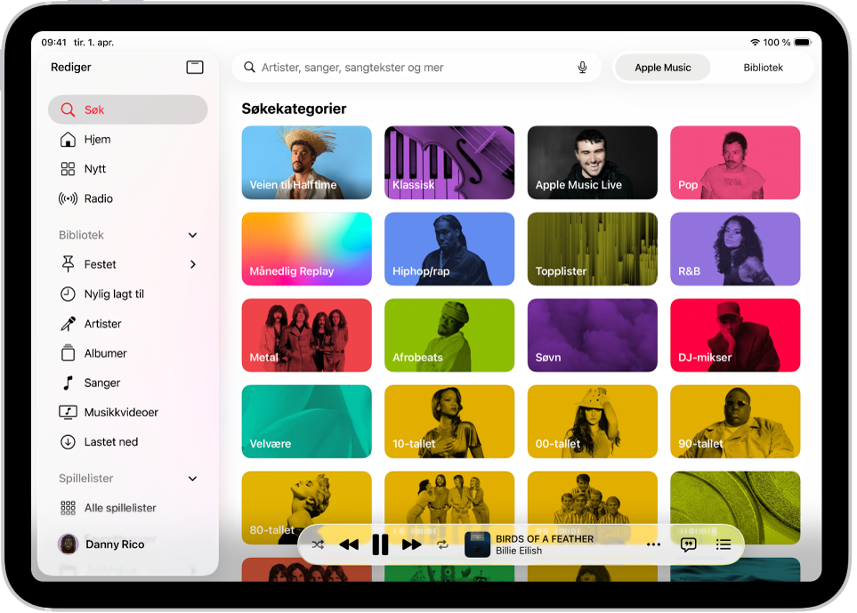Open Albumer in the library
The height and width of the screenshot is (613, 857).
click(x=128, y=353)
